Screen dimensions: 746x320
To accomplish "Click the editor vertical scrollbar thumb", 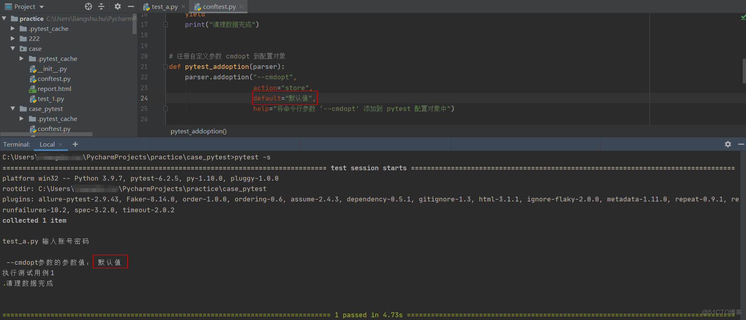I will tap(744, 71).
